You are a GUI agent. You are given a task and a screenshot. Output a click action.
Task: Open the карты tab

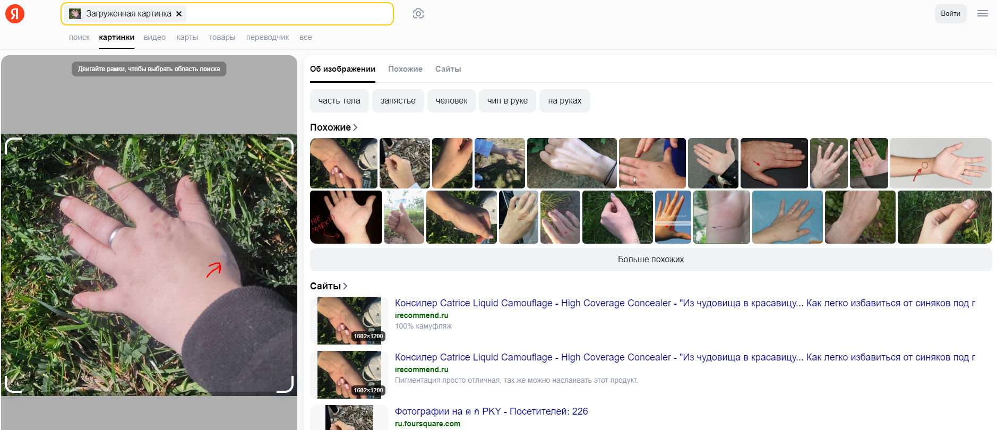pos(187,37)
